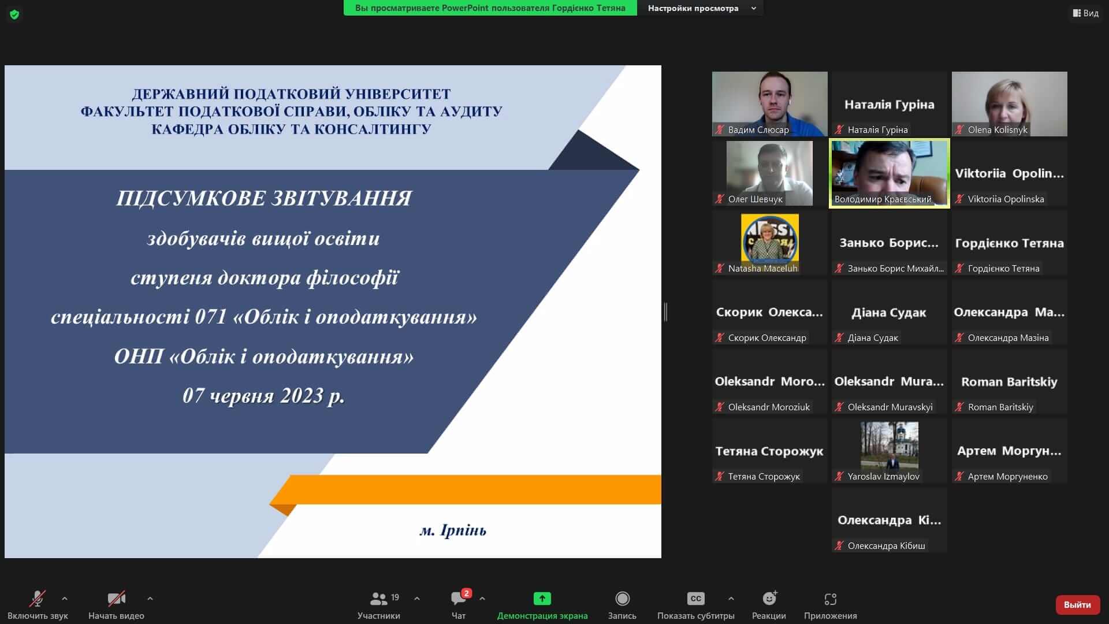Select Viktoriia Opolinska participant tile
This screenshot has height=624, width=1109.
(x=1009, y=173)
